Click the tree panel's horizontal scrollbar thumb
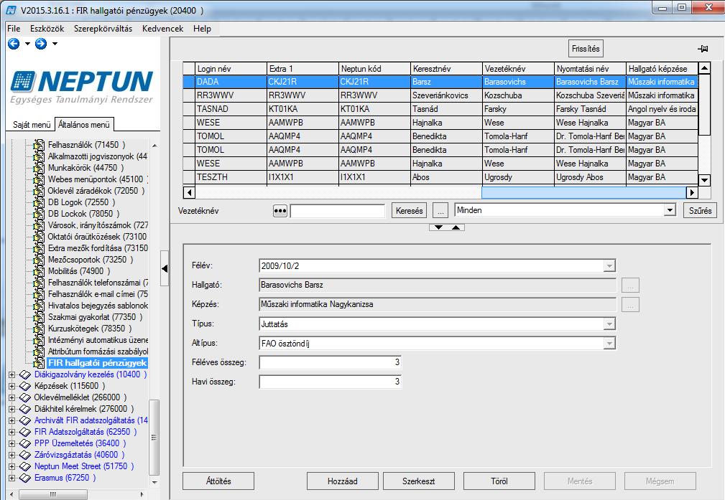 52,494
